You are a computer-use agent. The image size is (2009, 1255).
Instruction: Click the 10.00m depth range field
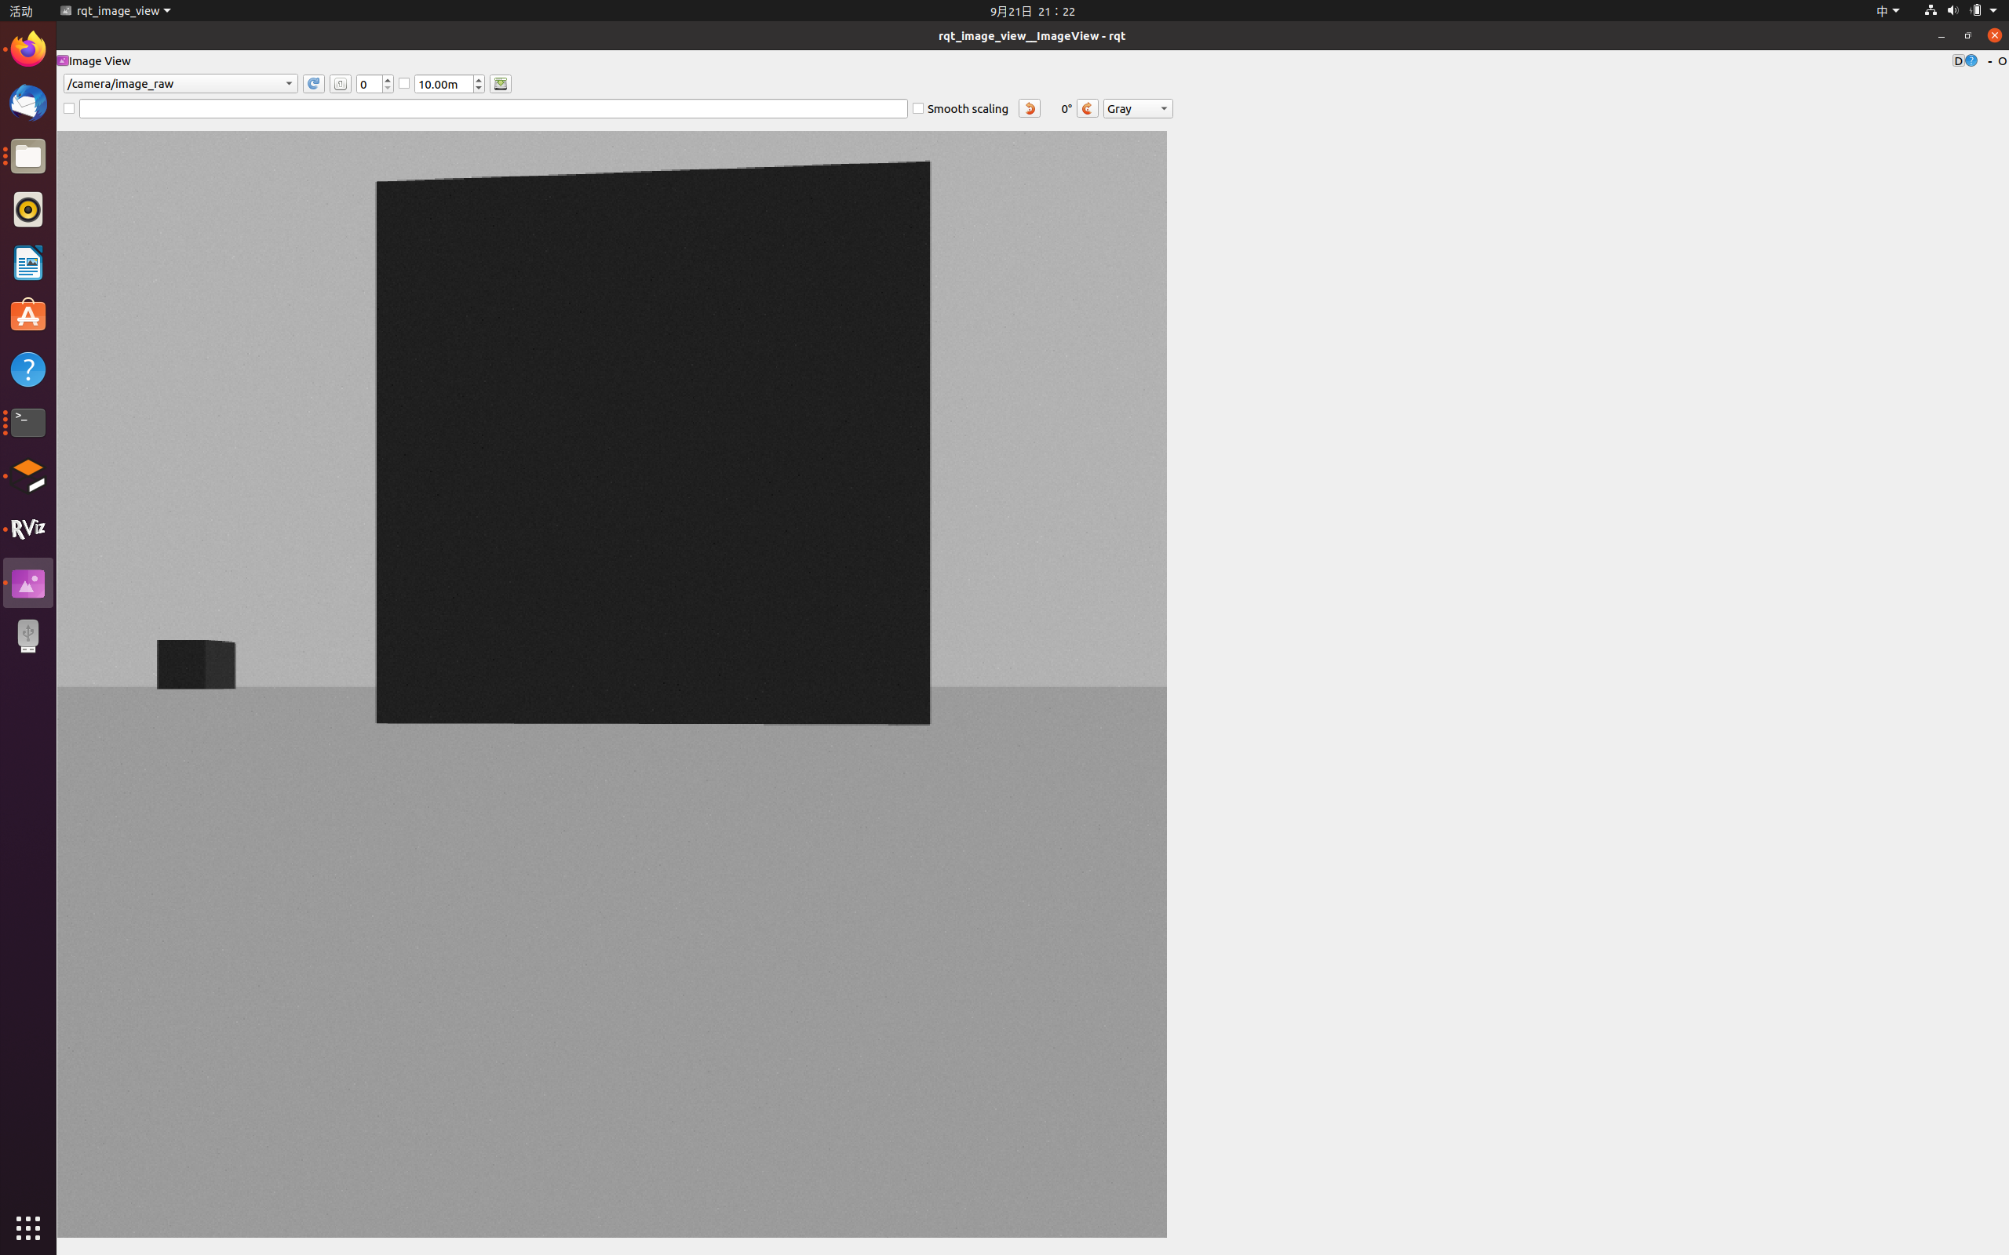point(444,84)
